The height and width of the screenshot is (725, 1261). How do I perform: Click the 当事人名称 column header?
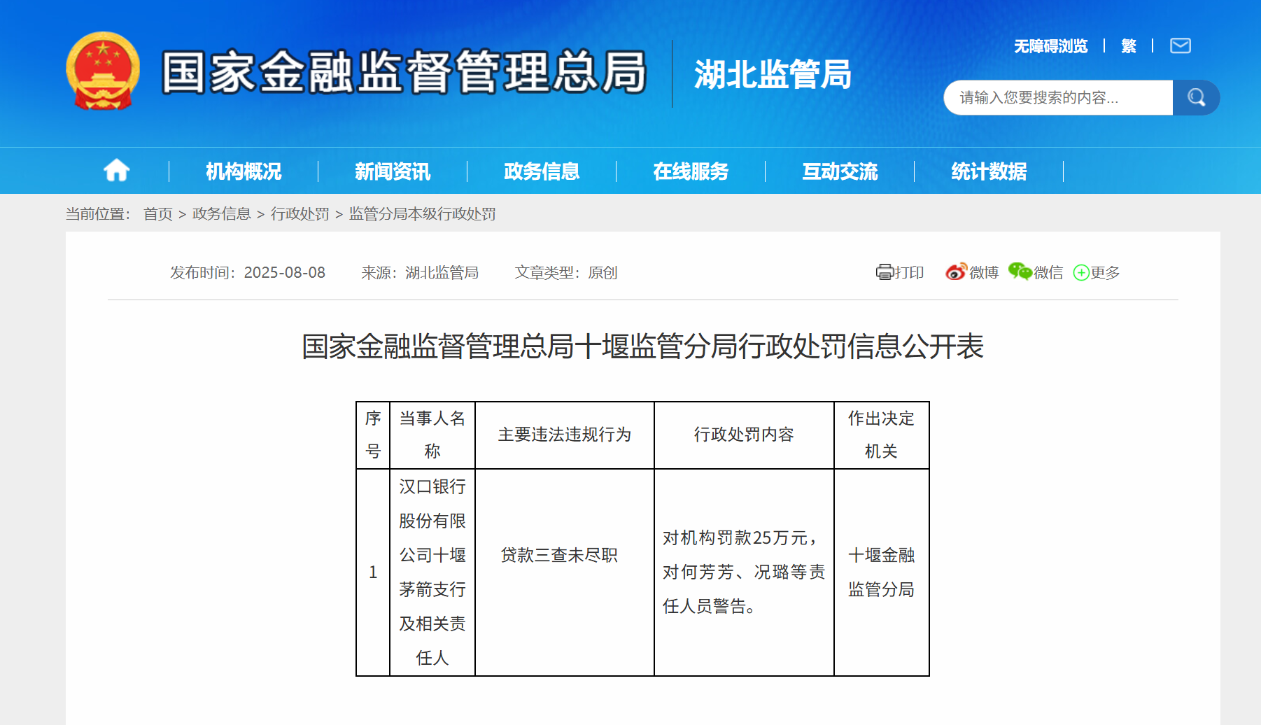pyautogui.click(x=432, y=435)
